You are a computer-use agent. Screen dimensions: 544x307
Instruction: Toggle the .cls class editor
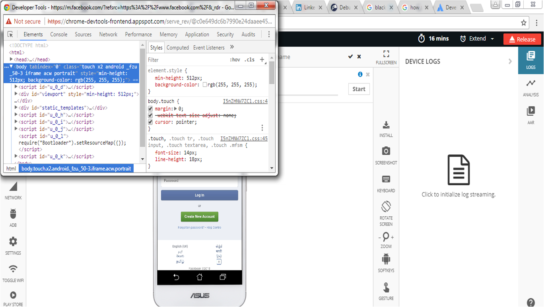point(249,60)
